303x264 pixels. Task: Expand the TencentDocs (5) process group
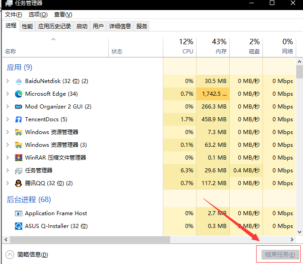[x=7, y=119]
